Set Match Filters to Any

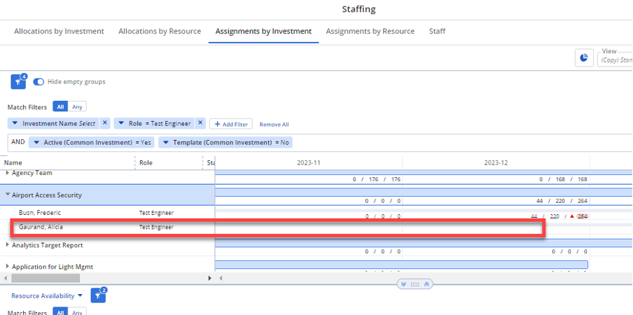tap(77, 107)
